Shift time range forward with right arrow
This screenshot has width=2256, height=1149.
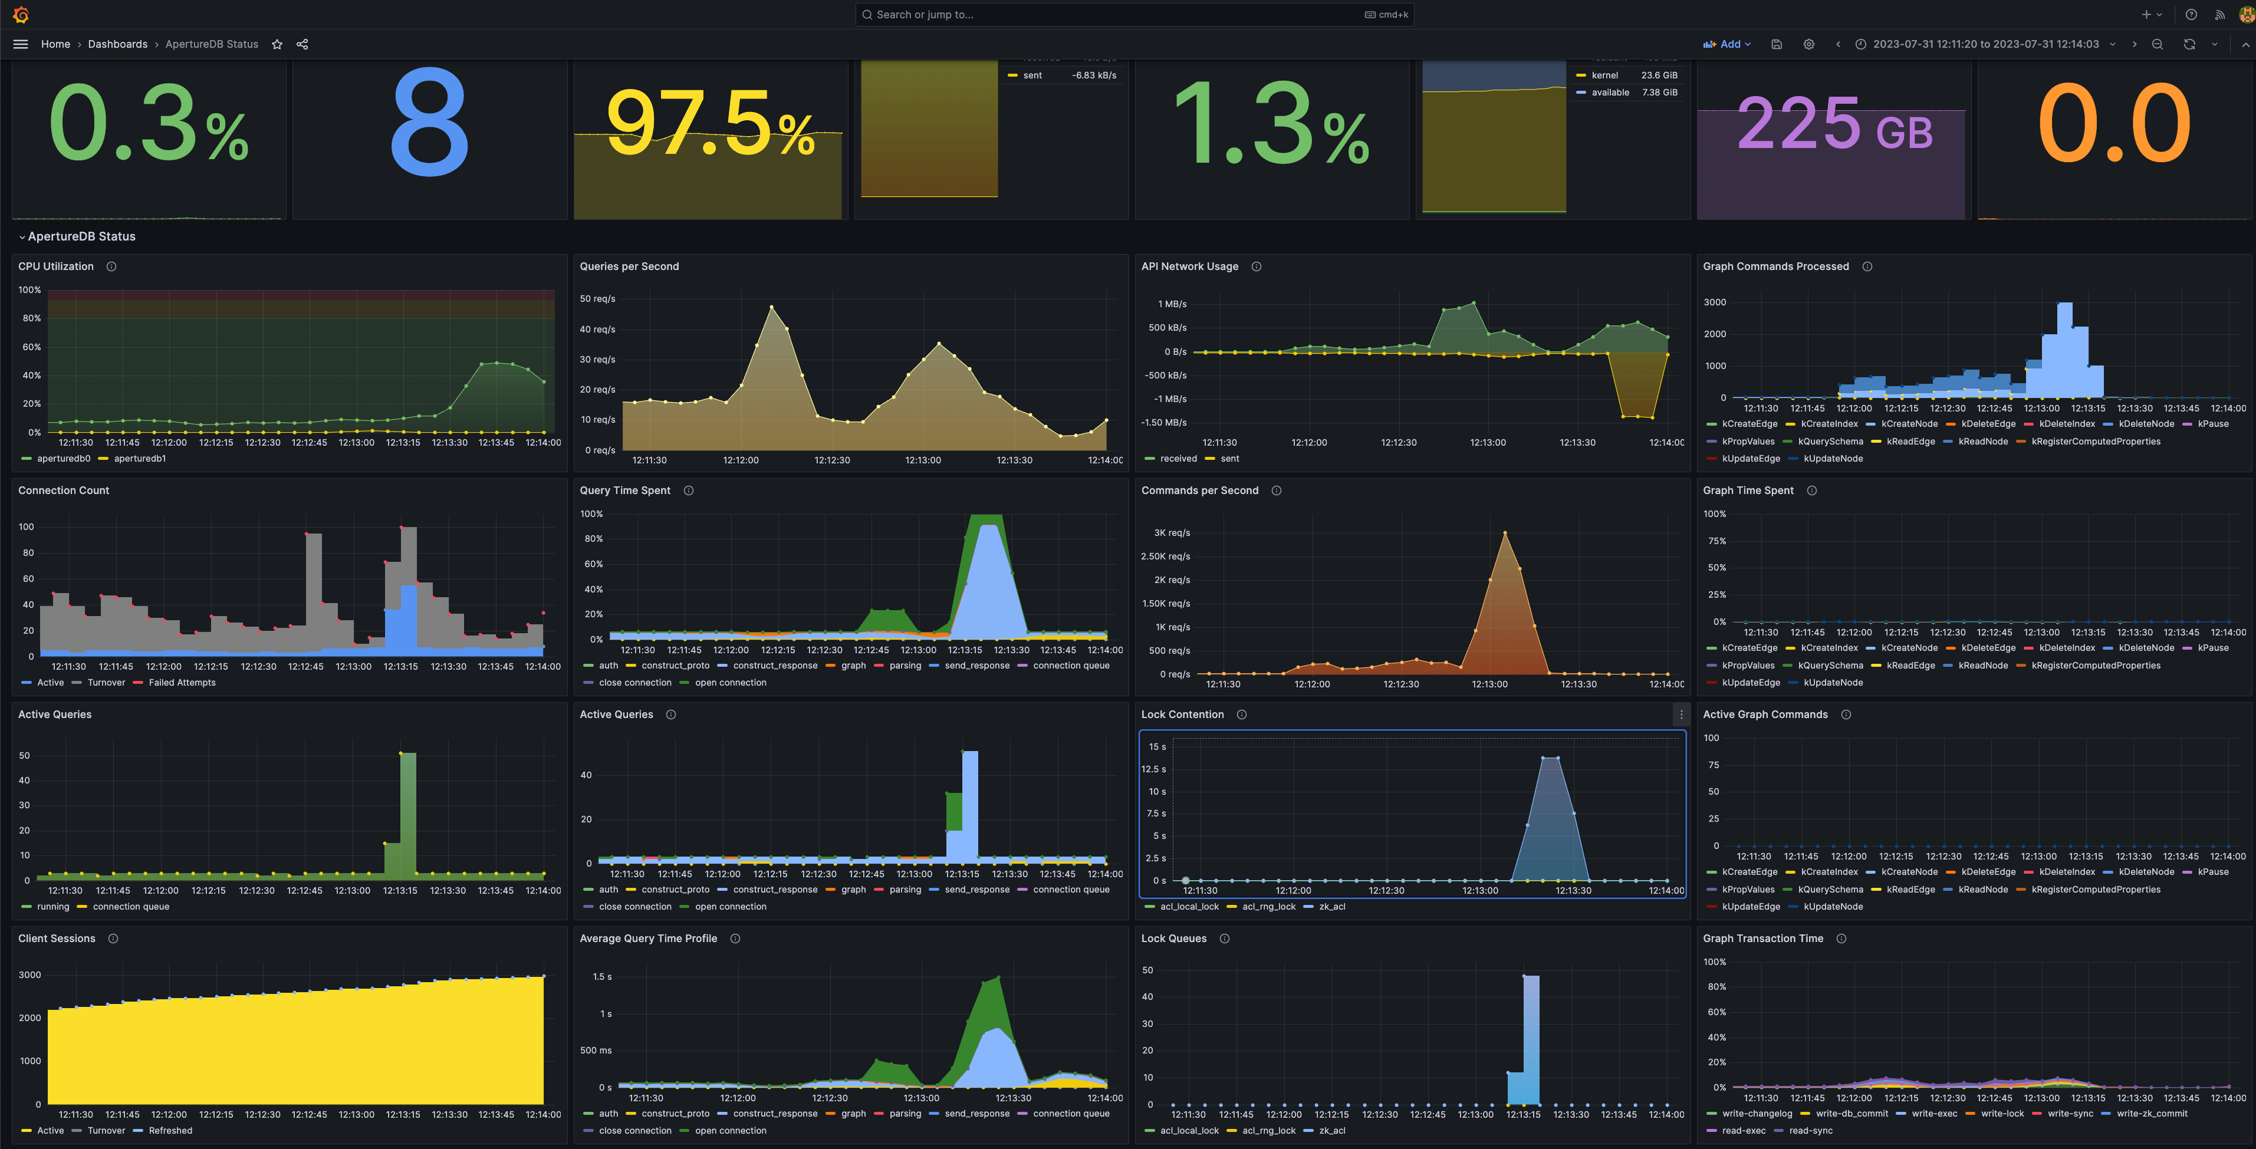[x=2135, y=45]
